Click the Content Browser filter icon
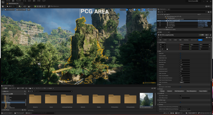The height and width of the screenshot is (115, 213). [x=29, y=91]
